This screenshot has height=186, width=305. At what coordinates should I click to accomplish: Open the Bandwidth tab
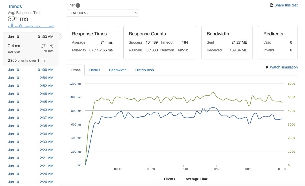(x=118, y=70)
